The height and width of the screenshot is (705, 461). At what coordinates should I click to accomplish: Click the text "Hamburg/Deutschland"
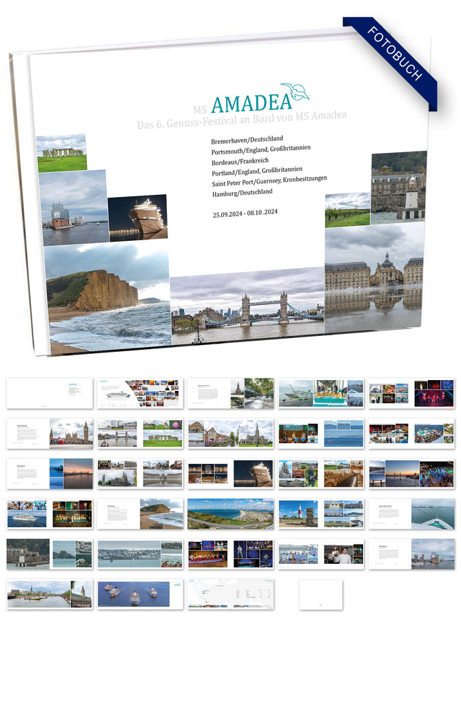point(242,193)
